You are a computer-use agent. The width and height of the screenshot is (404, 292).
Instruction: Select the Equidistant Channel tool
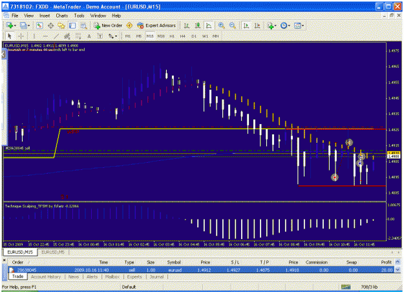pos(67,36)
